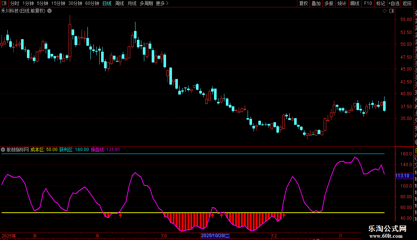Select 60分钟 period tab
417x240 pixels.
click(92, 3)
